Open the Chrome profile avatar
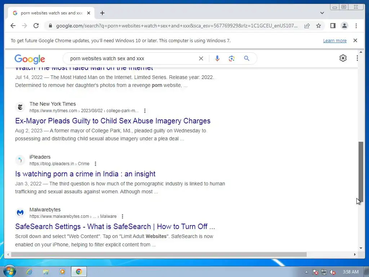The height and width of the screenshot is (277, 369). pos(344,26)
